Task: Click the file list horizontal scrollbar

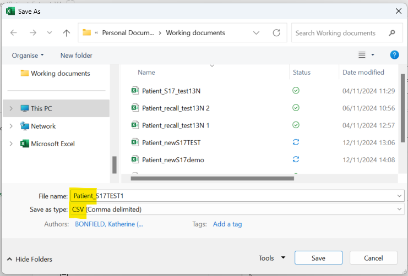Action: pos(213,178)
